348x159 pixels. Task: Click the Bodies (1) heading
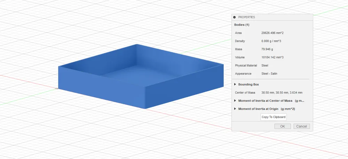(242, 25)
